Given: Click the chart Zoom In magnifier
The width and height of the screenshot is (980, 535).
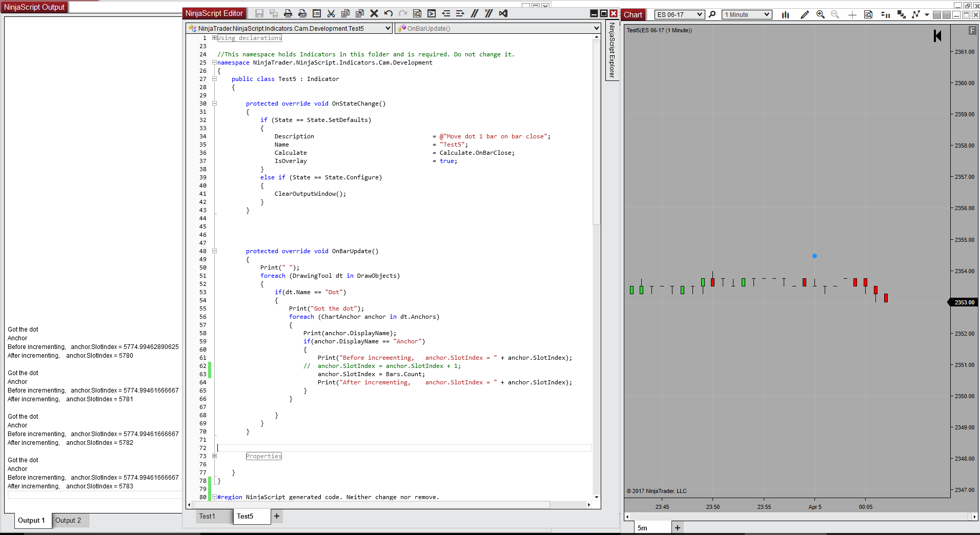Looking at the screenshot, I should (x=821, y=15).
